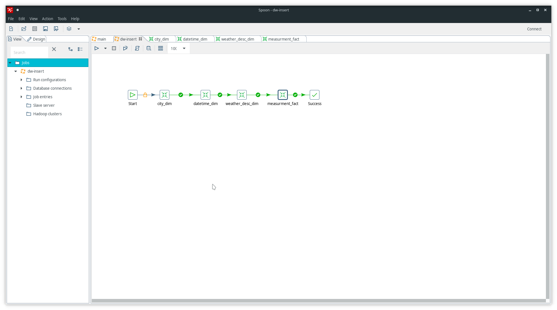Click the canvas vertical scrollbar
The width and height of the screenshot is (557, 310).
coord(548,176)
